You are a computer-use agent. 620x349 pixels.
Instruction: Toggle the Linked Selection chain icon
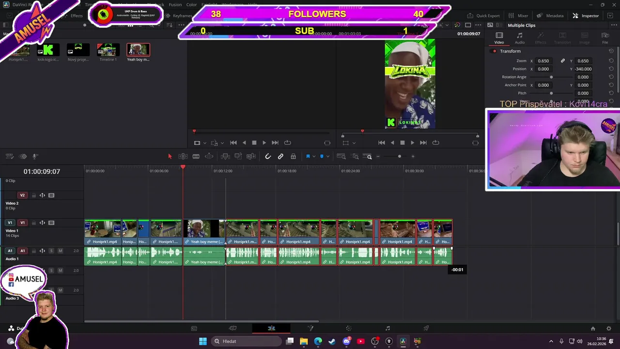pos(280,157)
